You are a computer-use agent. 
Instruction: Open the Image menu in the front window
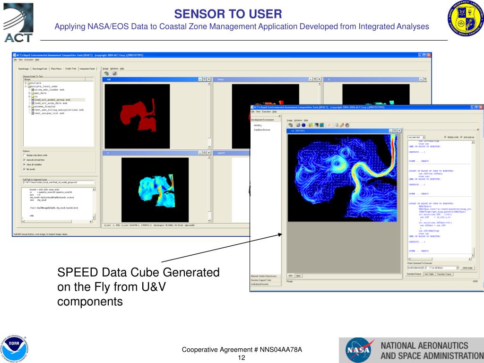290,120
